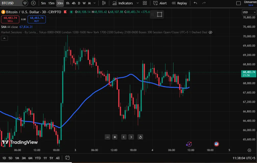This screenshot has width=257, height=163.
Task: Click the red flag icon next to CRYPTO
Action: pos(65,12)
